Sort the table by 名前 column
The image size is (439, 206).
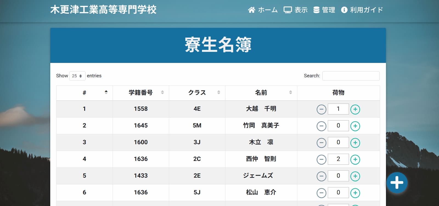[261, 93]
